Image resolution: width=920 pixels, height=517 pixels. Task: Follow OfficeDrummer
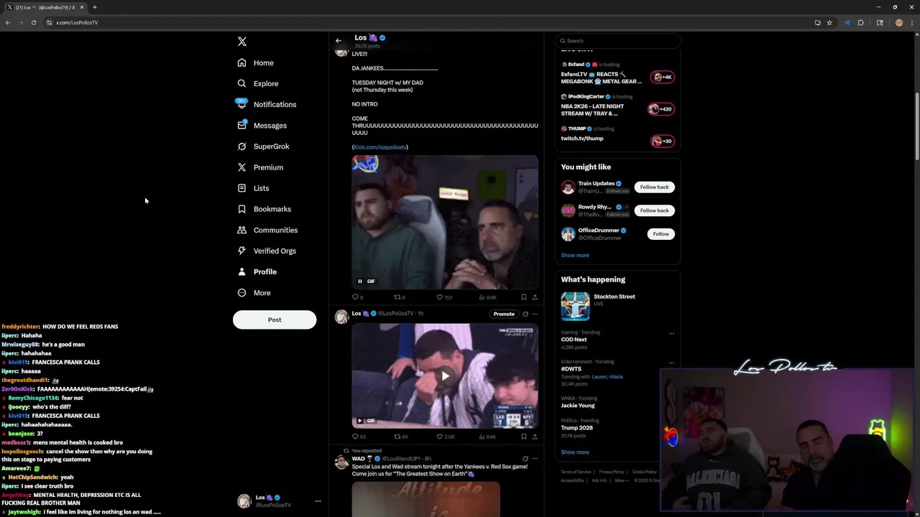point(661,234)
